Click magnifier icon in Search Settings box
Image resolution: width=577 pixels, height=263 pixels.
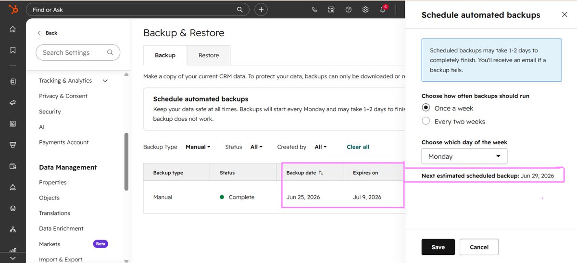coord(110,52)
